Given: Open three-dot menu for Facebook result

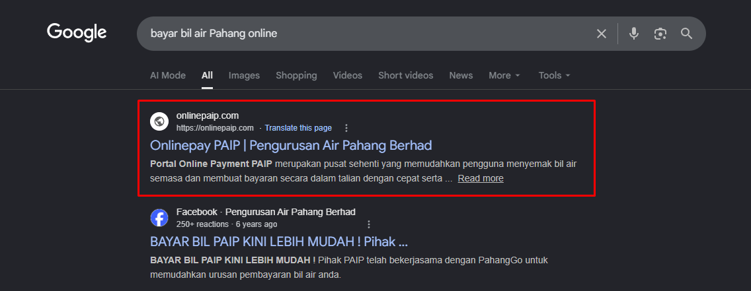Looking at the screenshot, I should [x=368, y=224].
